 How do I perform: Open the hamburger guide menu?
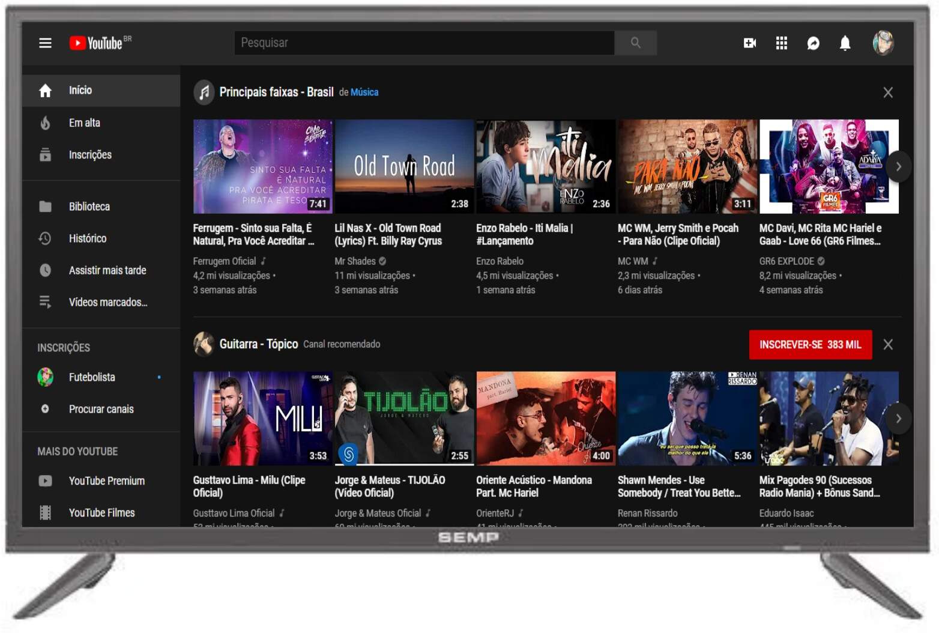(x=45, y=43)
